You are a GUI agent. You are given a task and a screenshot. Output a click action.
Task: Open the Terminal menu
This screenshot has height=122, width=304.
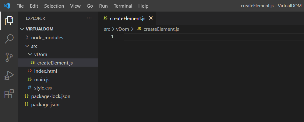coord(123,6)
